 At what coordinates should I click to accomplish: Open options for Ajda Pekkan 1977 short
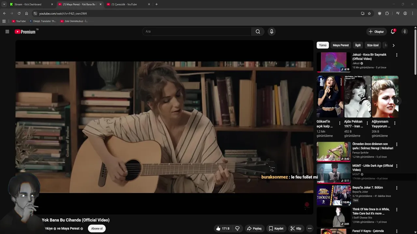click(367, 123)
